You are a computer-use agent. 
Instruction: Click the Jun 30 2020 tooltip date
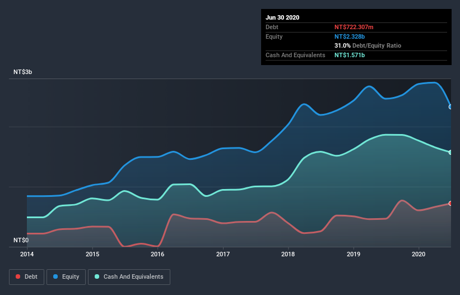[282, 17]
